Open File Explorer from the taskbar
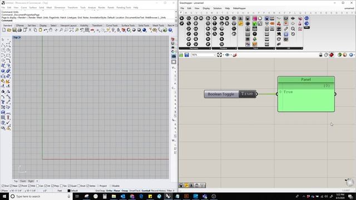The image size is (356, 200). pyautogui.click(x=113, y=196)
